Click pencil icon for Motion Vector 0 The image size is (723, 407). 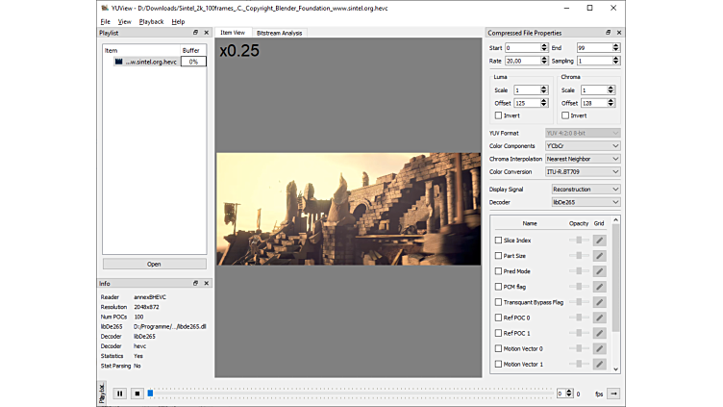pyautogui.click(x=599, y=348)
